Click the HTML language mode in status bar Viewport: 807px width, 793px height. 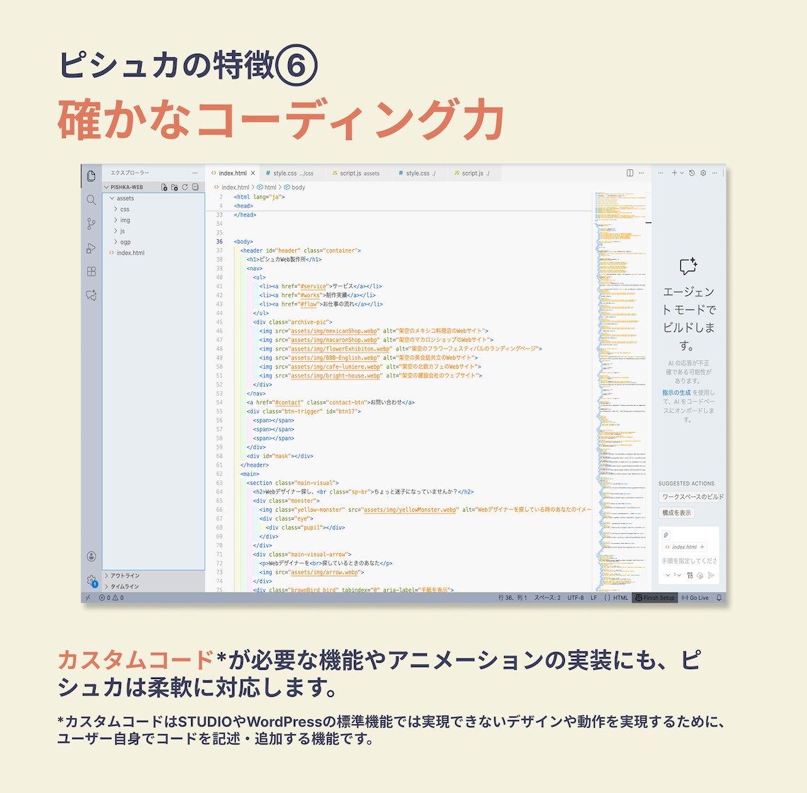pyautogui.click(x=620, y=598)
